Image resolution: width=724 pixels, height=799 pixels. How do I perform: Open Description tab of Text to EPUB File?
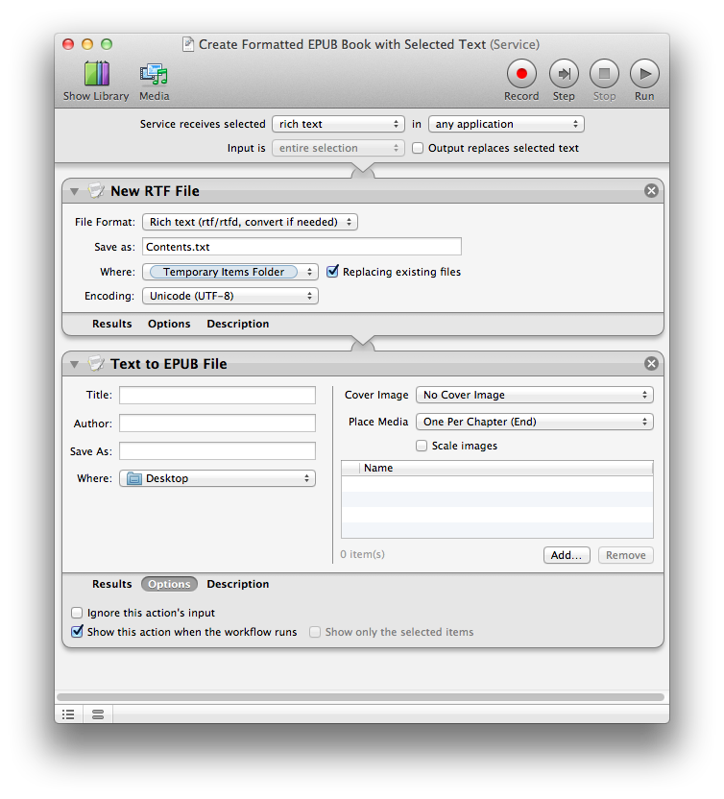(x=237, y=584)
